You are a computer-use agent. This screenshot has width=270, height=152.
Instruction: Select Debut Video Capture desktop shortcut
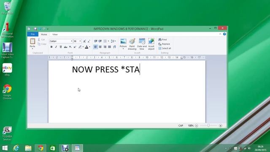7,50
